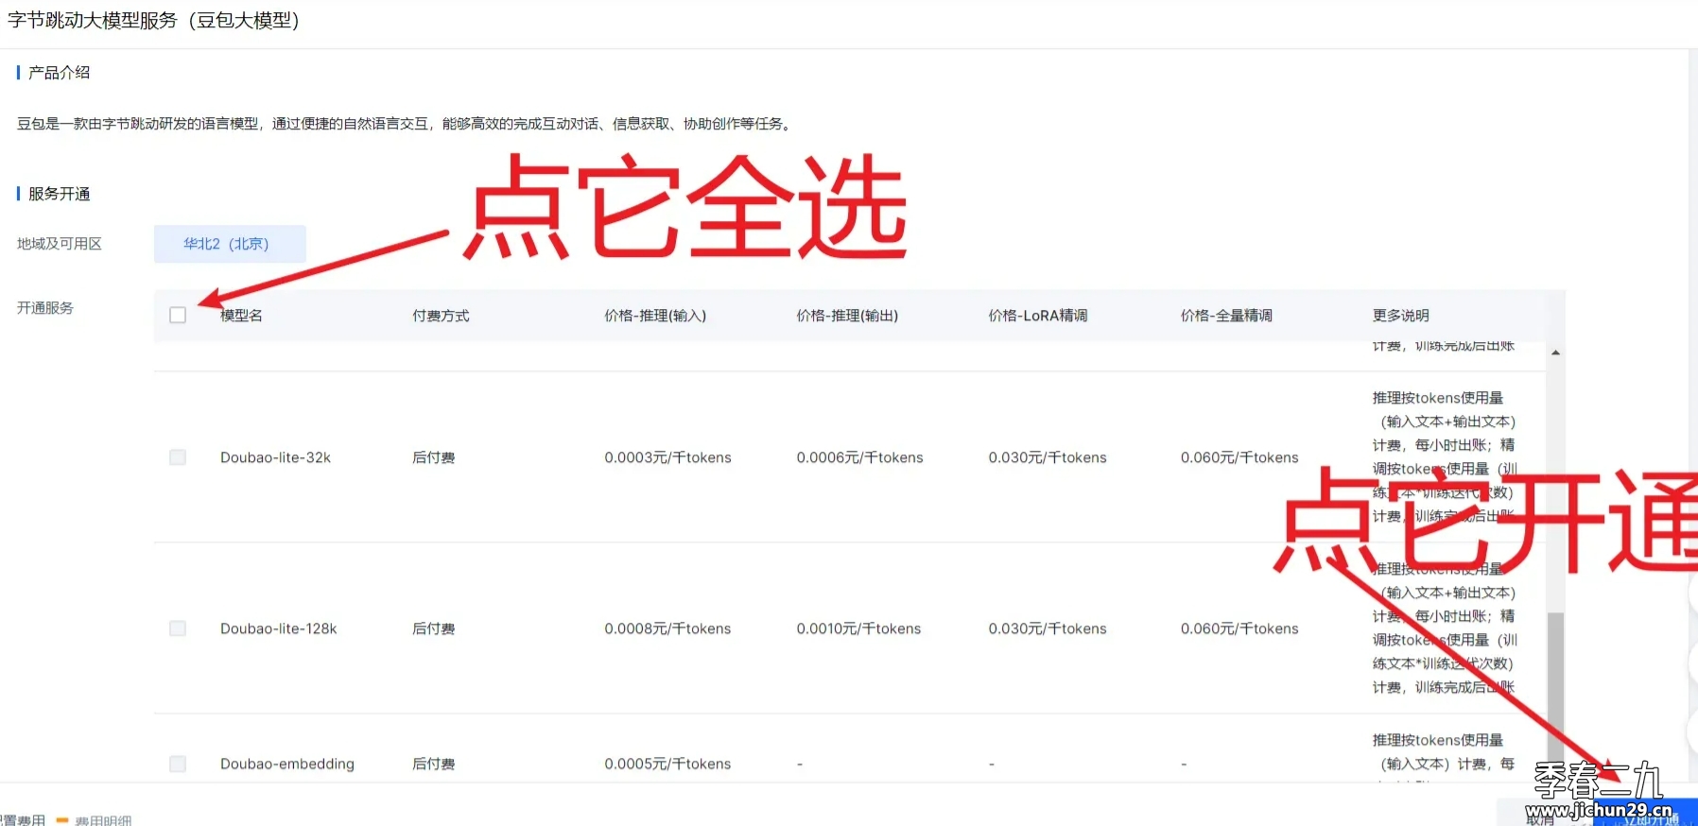Click the 价格-LoRA精调 column header

(1038, 316)
